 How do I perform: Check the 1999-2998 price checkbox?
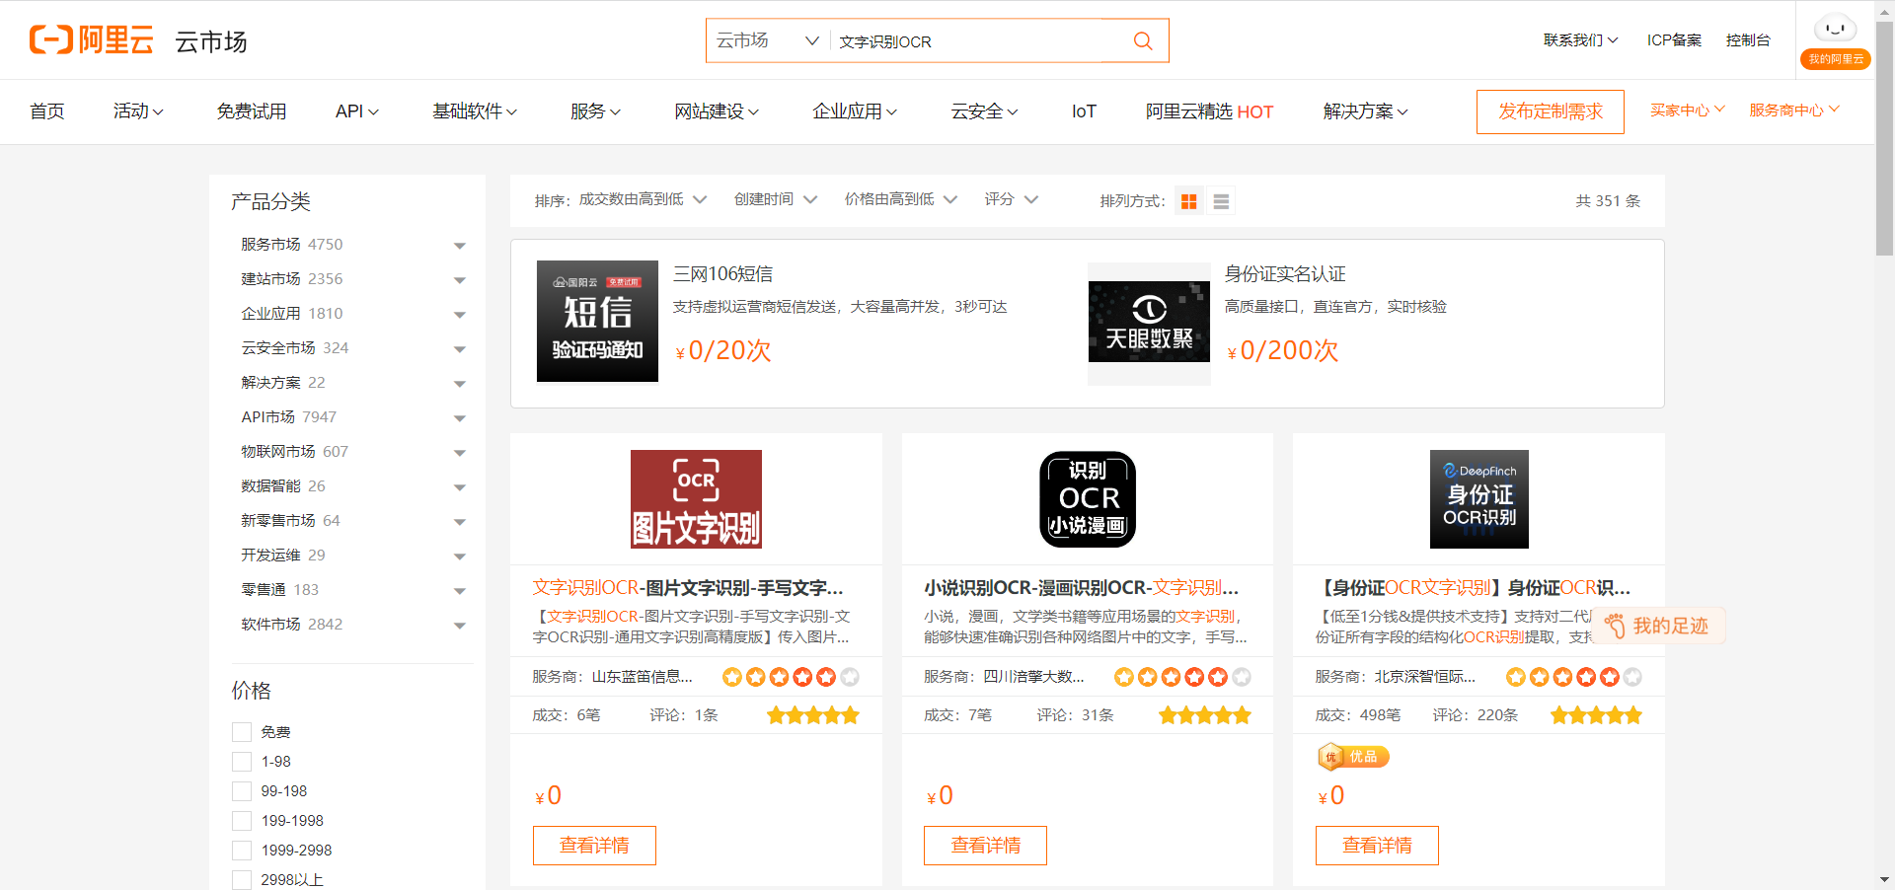tap(242, 851)
